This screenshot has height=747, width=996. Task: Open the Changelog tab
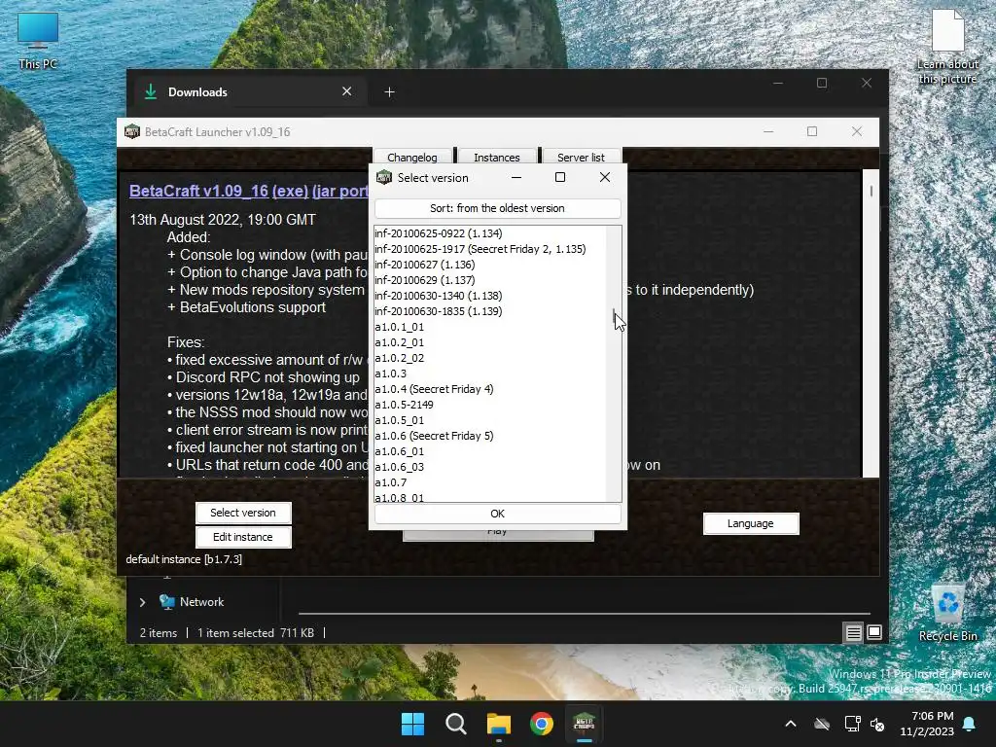(x=411, y=157)
